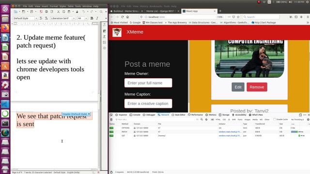This screenshot has width=310, height=174.
Task: Click the Undo arrow in Writer toolbar
Action: pos(84,12)
